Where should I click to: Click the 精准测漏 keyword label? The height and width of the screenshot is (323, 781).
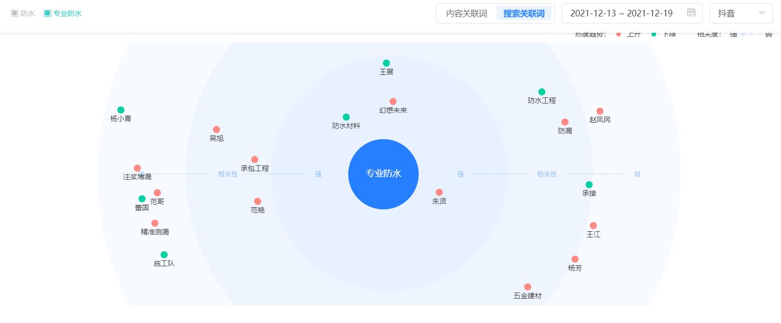pyautogui.click(x=155, y=232)
